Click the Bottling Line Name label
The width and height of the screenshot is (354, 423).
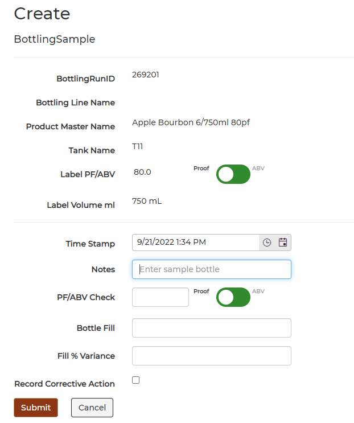pyautogui.click(x=76, y=103)
